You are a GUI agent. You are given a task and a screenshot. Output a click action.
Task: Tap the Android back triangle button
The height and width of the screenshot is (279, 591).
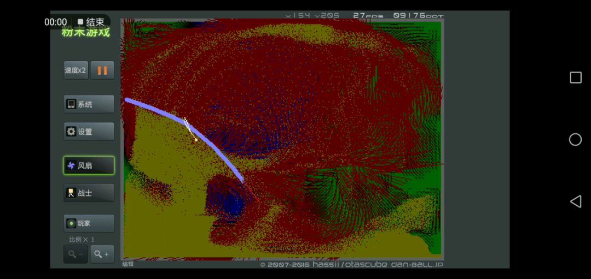(x=576, y=201)
